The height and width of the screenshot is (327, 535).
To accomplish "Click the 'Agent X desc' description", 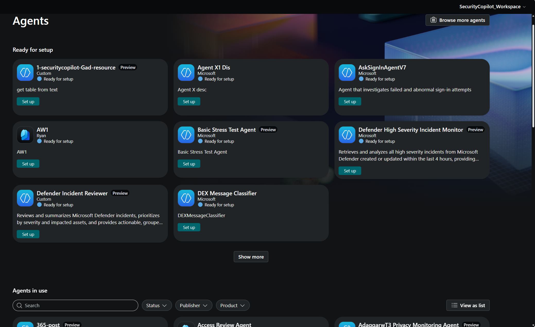I will [192, 90].
